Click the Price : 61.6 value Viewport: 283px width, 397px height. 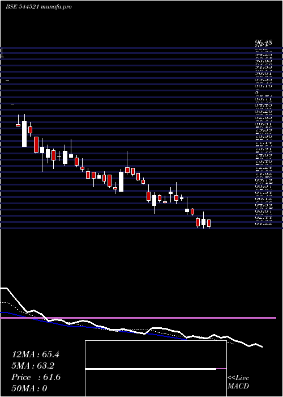(36, 377)
